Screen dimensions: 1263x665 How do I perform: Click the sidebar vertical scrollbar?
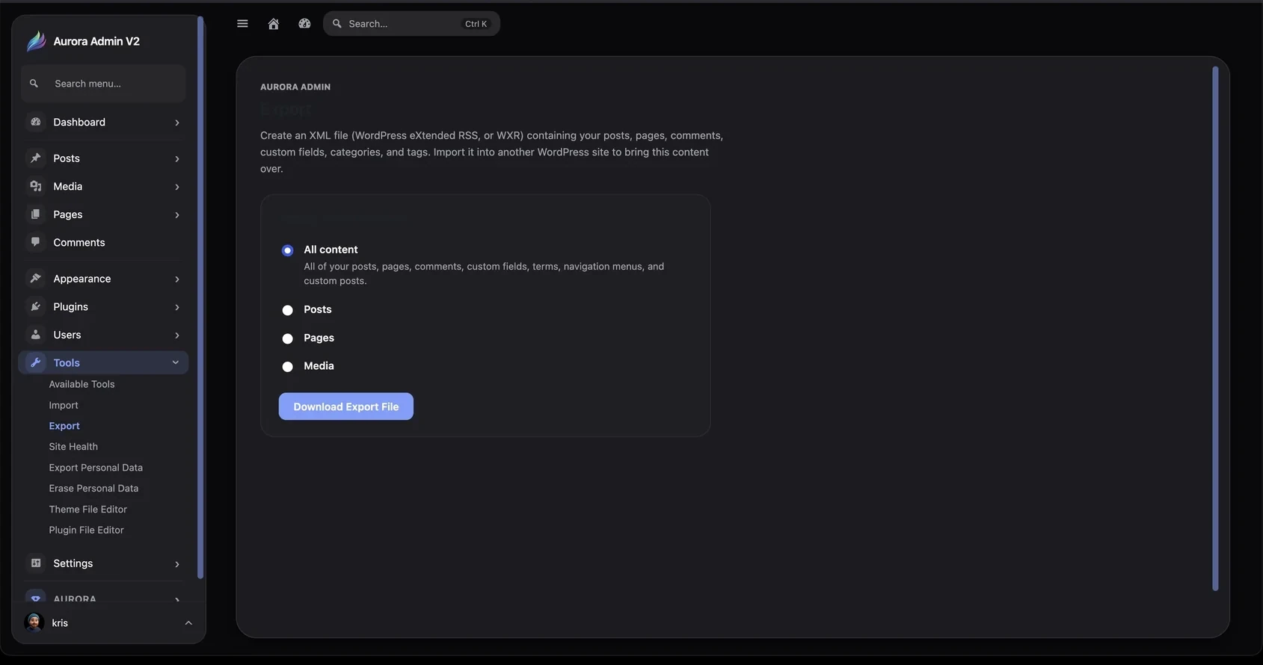coord(200,297)
